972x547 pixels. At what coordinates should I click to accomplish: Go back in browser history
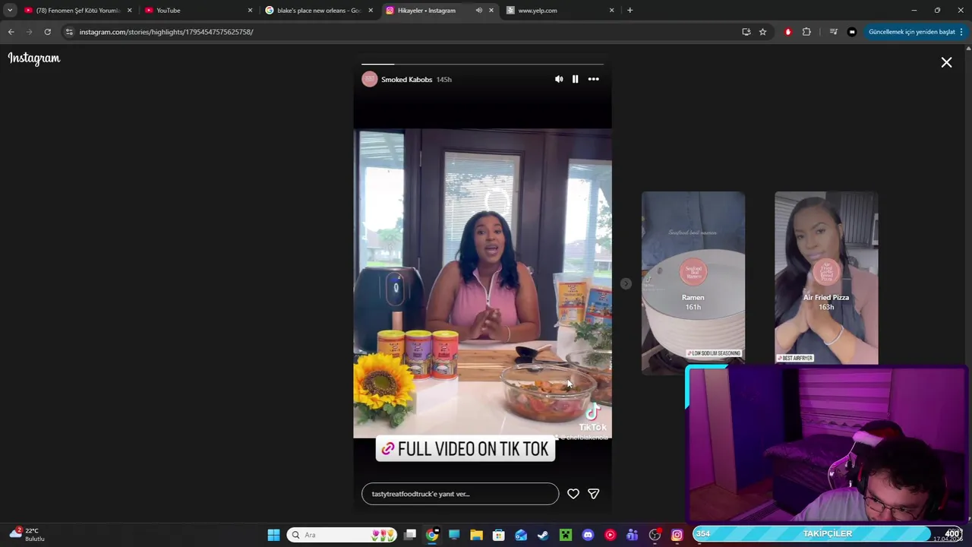11,32
